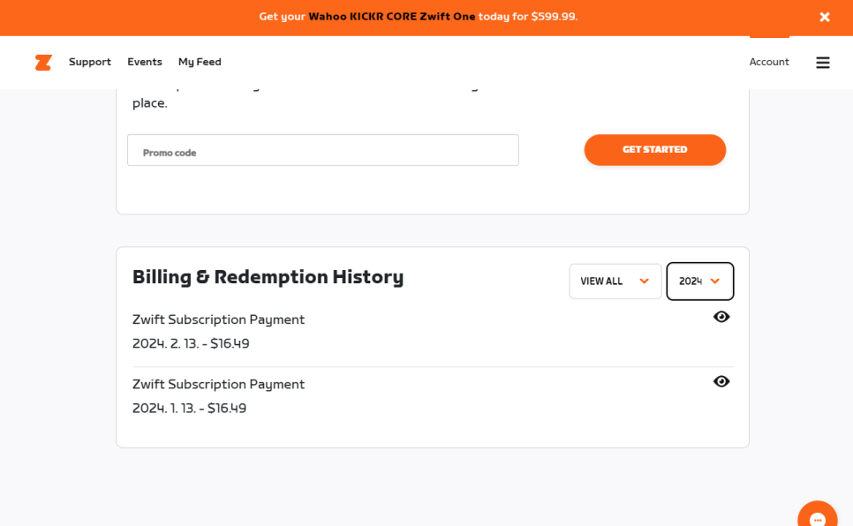View details of 2024. 1. 13. payment
853x526 pixels.
pos(721,381)
